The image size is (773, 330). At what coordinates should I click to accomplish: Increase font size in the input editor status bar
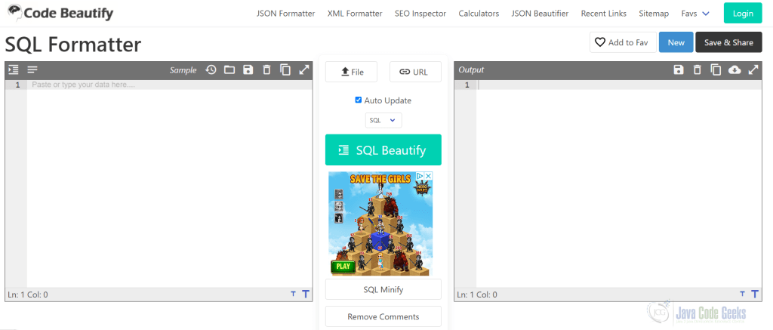coord(306,295)
